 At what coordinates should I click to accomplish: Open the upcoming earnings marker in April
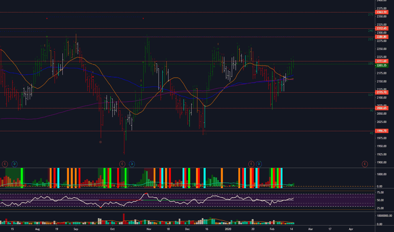click(x=364, y=164)
